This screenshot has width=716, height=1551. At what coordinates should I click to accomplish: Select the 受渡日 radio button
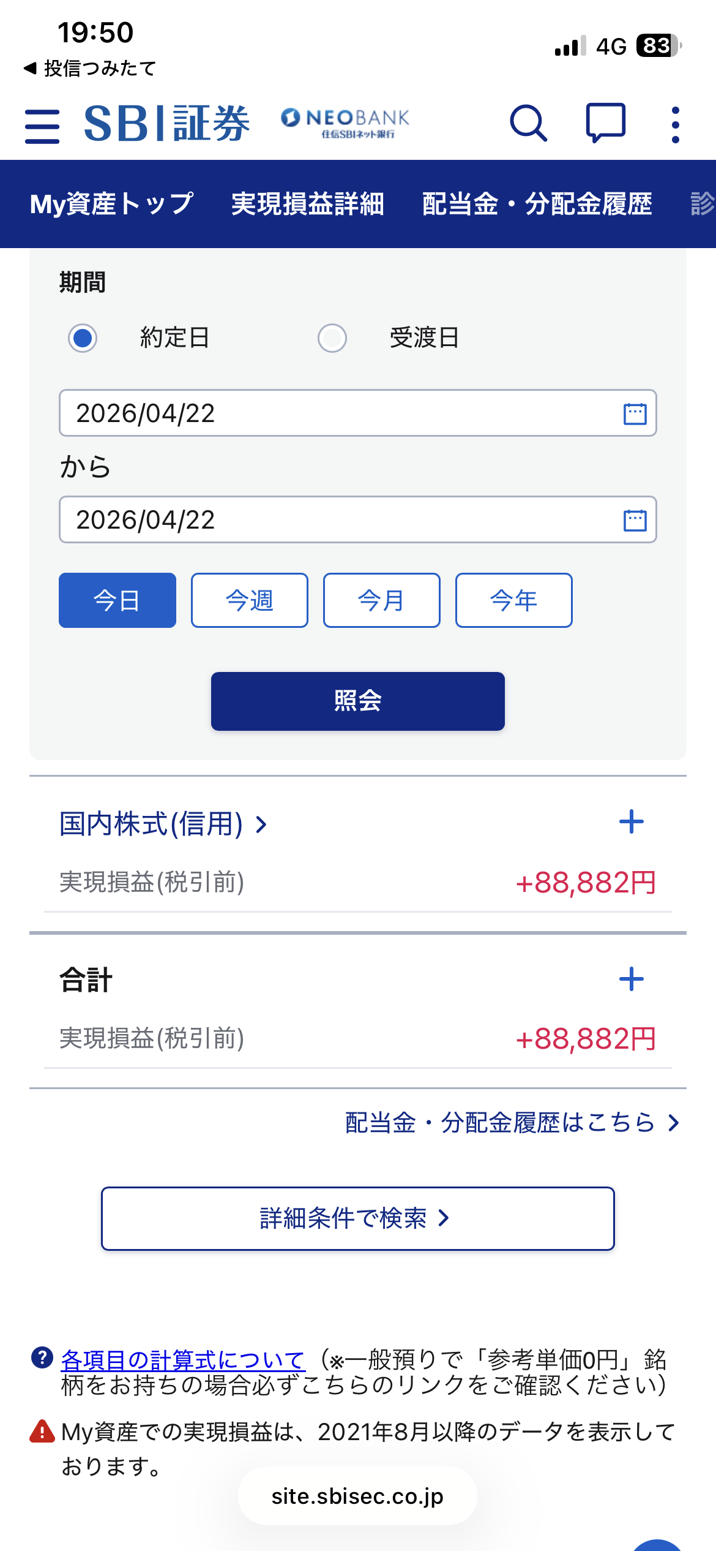tap(332, 338)
